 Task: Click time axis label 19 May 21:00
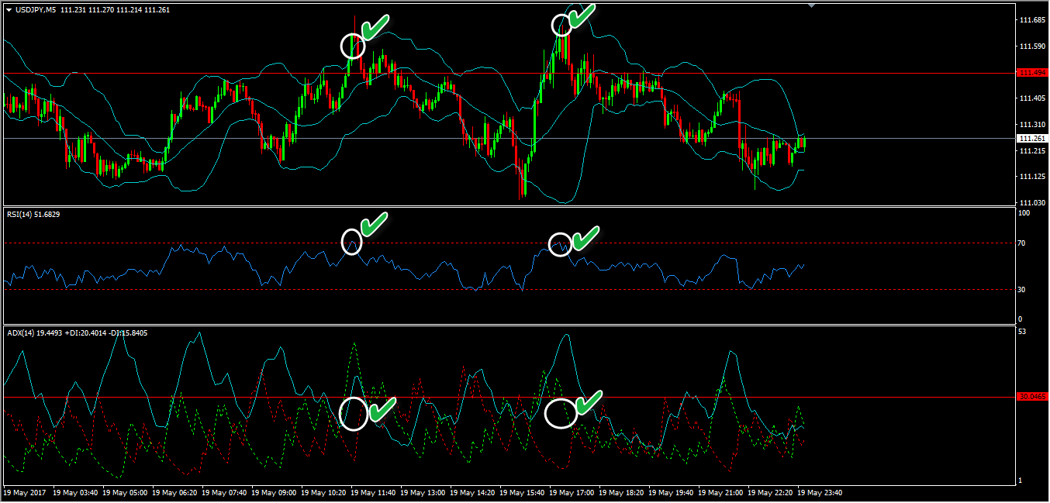coord(720,492)
